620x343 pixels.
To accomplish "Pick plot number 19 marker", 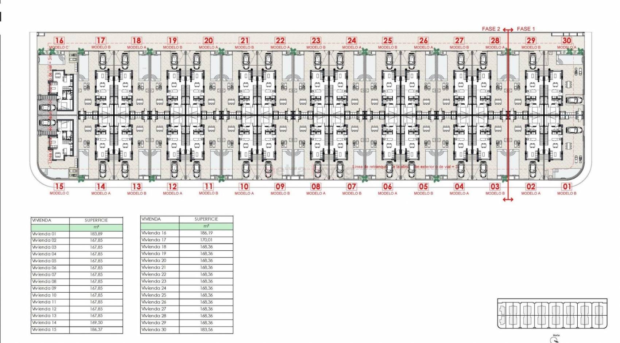I will click(172, 41).
